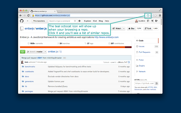Click the search help icon in search box
Screen dimensions: 181x113
point(75,21)
